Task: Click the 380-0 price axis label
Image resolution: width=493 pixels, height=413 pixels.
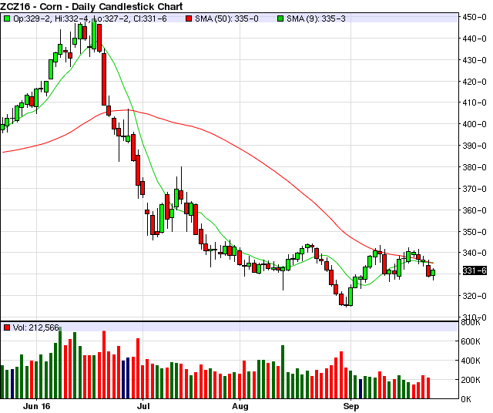Action: (x=475, y=167)
